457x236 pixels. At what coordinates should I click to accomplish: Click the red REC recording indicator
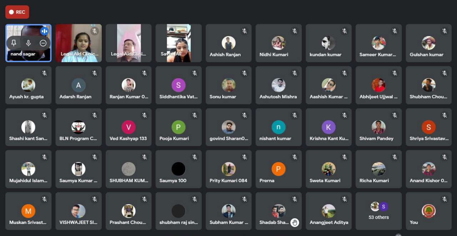(17, 12)
